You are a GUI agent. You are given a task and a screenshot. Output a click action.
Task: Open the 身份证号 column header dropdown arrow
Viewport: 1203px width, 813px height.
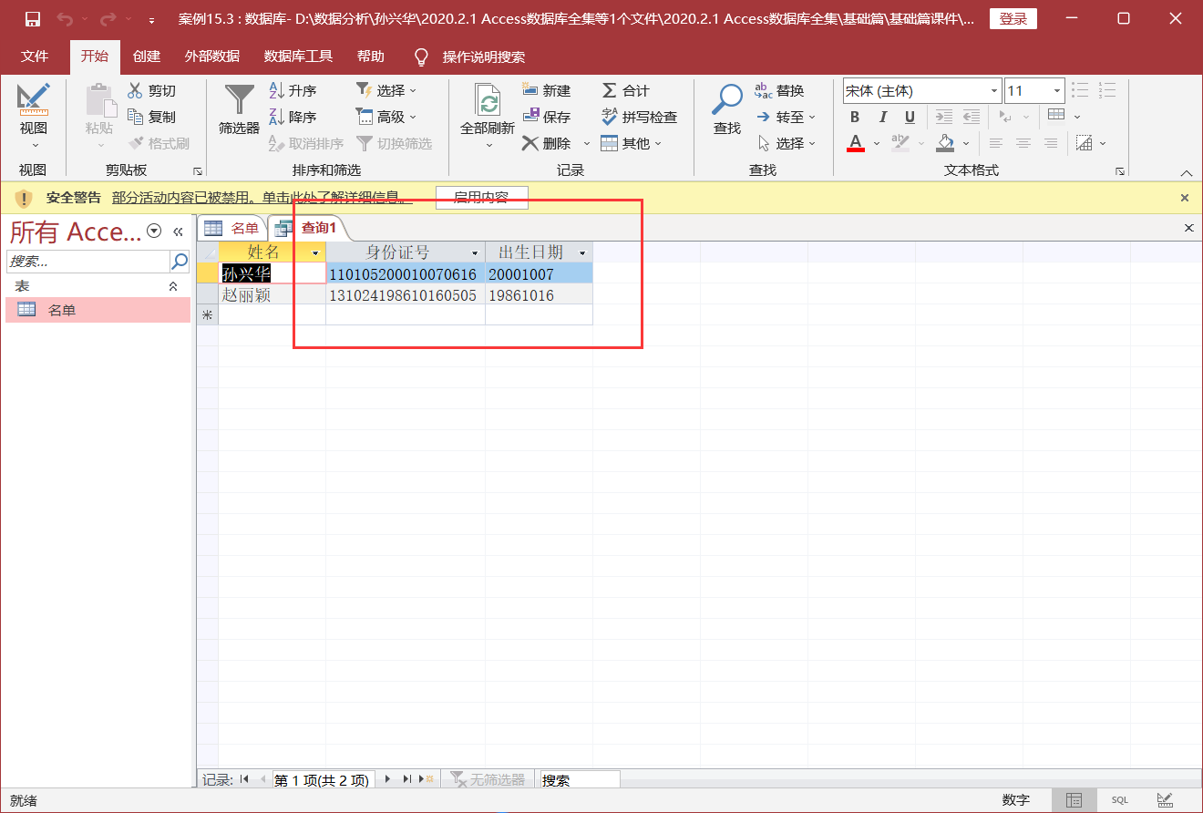coord(475,252)
